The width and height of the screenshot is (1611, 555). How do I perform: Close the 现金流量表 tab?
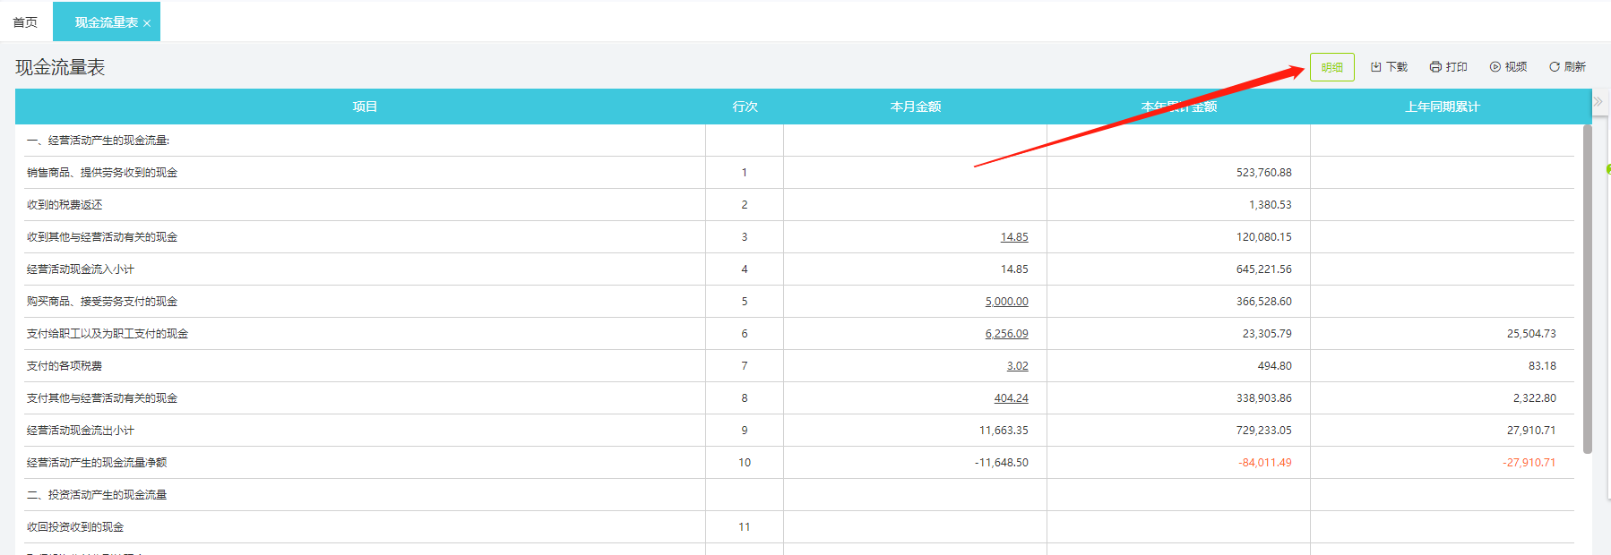[x=147, y=23]
